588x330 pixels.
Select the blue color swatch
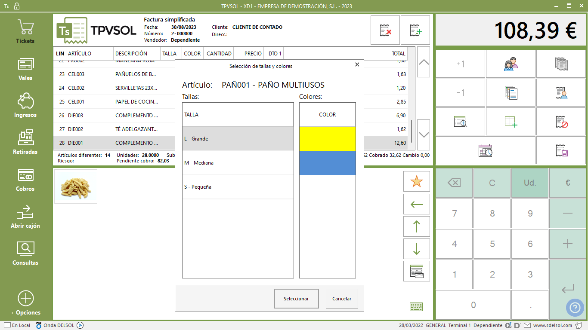coord(327,163)
